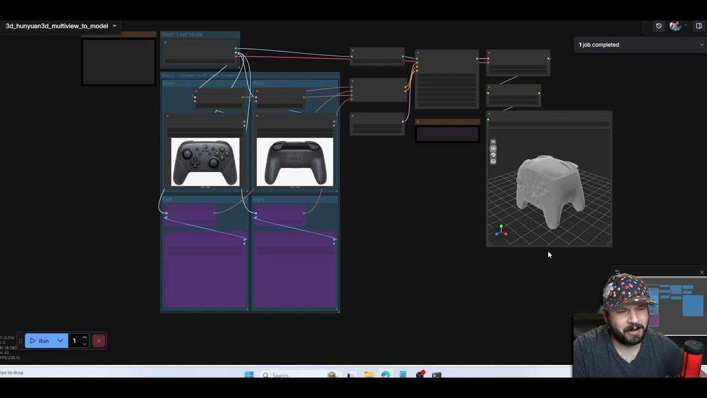Open the 3D viewer hamburger menu icon
This screenshot has height=398, width=707.
click(493, 142)
